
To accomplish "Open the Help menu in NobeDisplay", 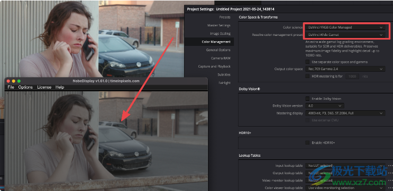I will pyautogui.click(x=60, y=87).
